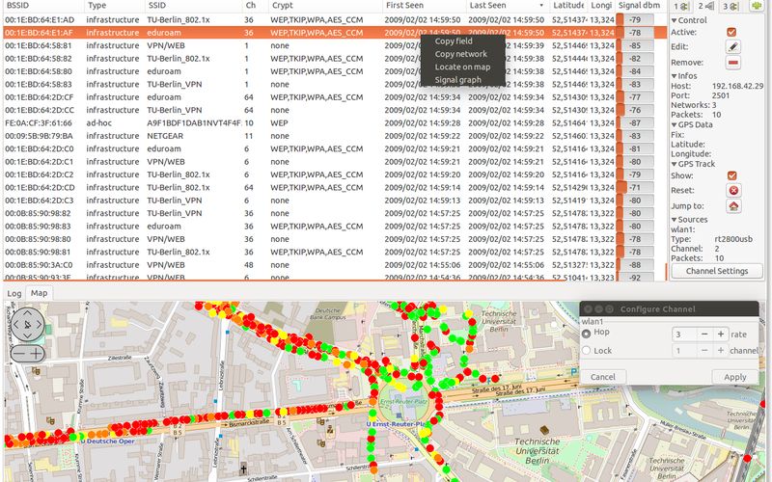772x482 pixels.
Task: Click Cancel in Configure Channel dialog
Action: point(602,377)
